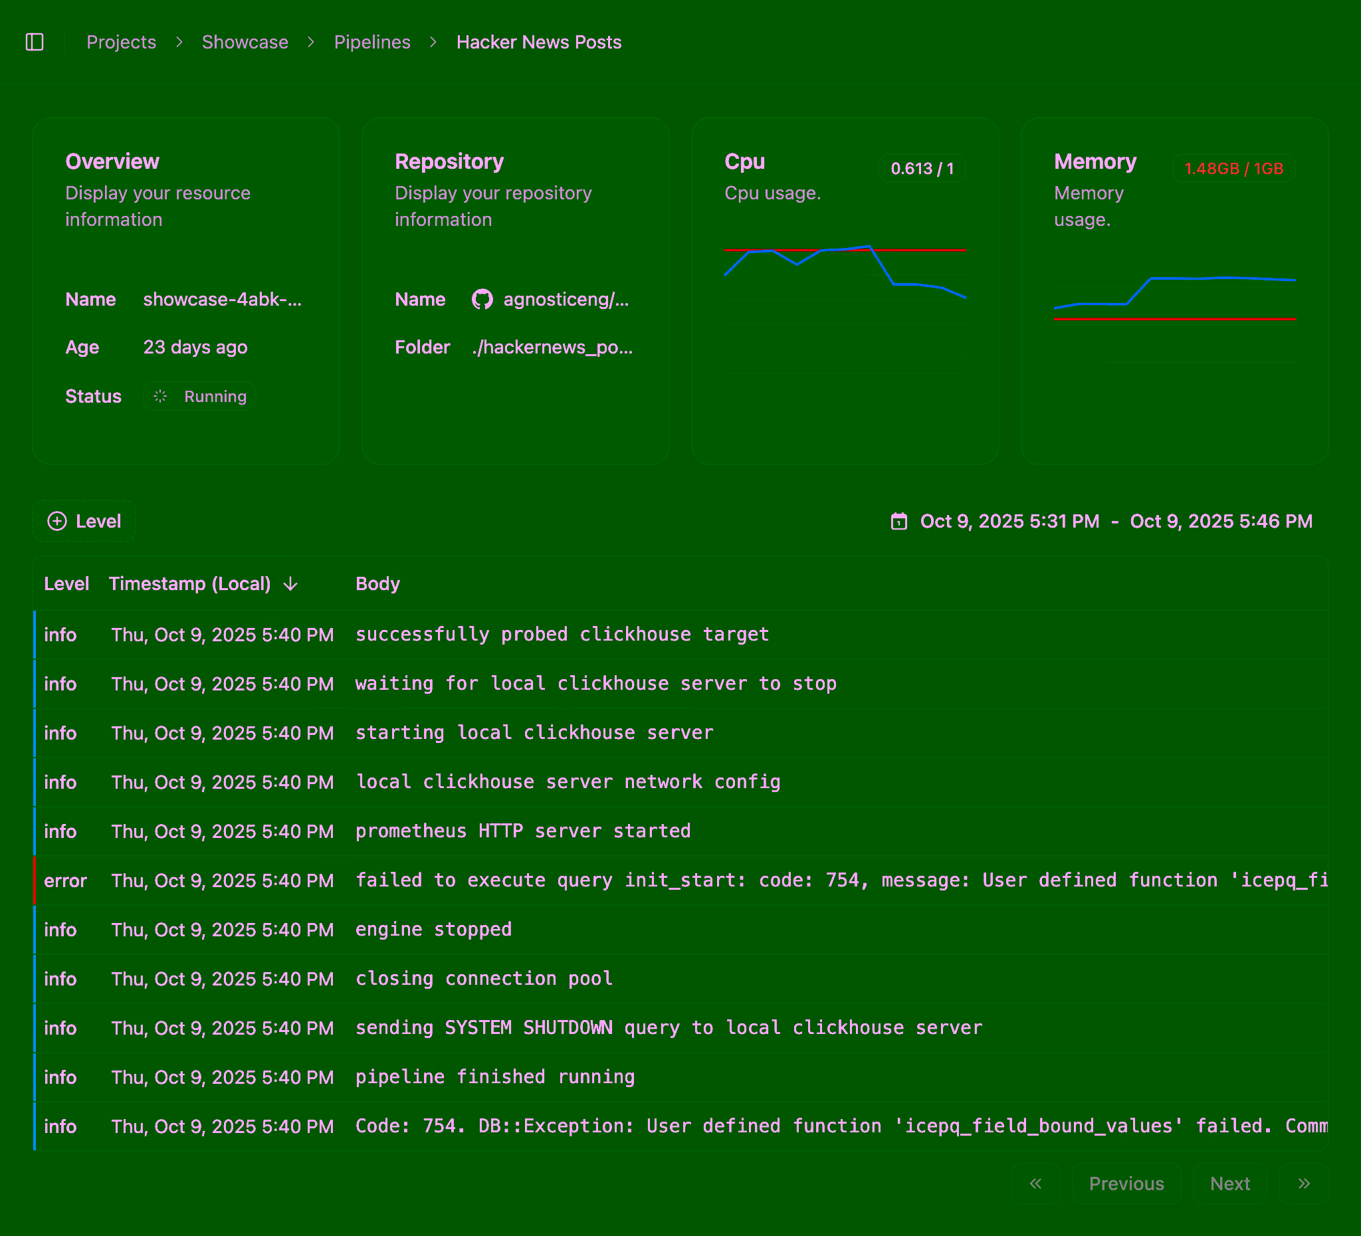The height and width of the screenshot is (1236, 1361).
Task: Open the Level filter dropdown
Action: click(84, 521)
